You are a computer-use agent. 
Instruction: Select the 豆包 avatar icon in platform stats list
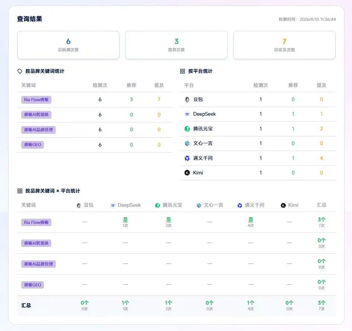187,100
